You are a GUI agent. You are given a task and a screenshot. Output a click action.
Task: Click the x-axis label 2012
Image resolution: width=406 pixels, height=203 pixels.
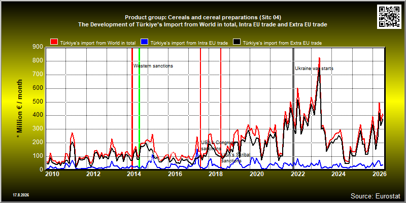(x=93, y=174)
